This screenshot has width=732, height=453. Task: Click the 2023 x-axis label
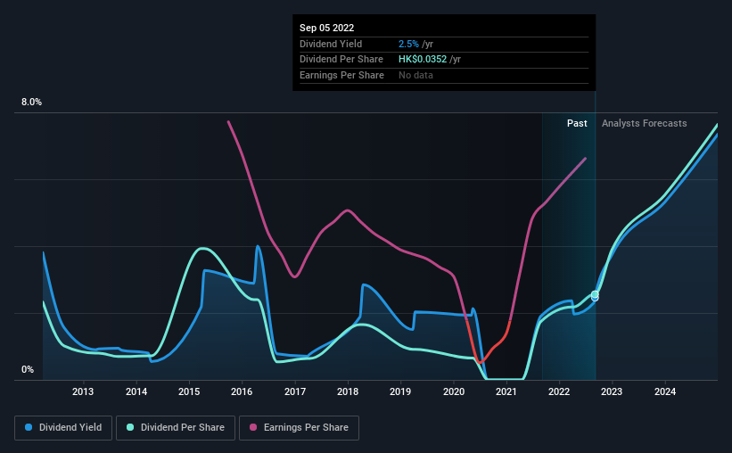(x=612, y=391)
